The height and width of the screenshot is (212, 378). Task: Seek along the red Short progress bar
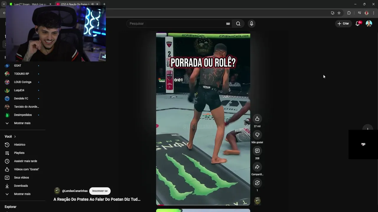click(x=203, y=205)
